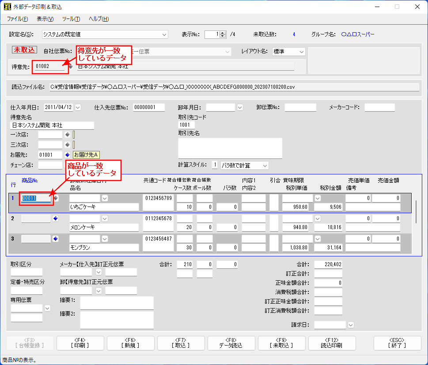
Task: Click lookup diamond icon beside 一次店 field
Action: pyautogui.click(x=68, y=135)
